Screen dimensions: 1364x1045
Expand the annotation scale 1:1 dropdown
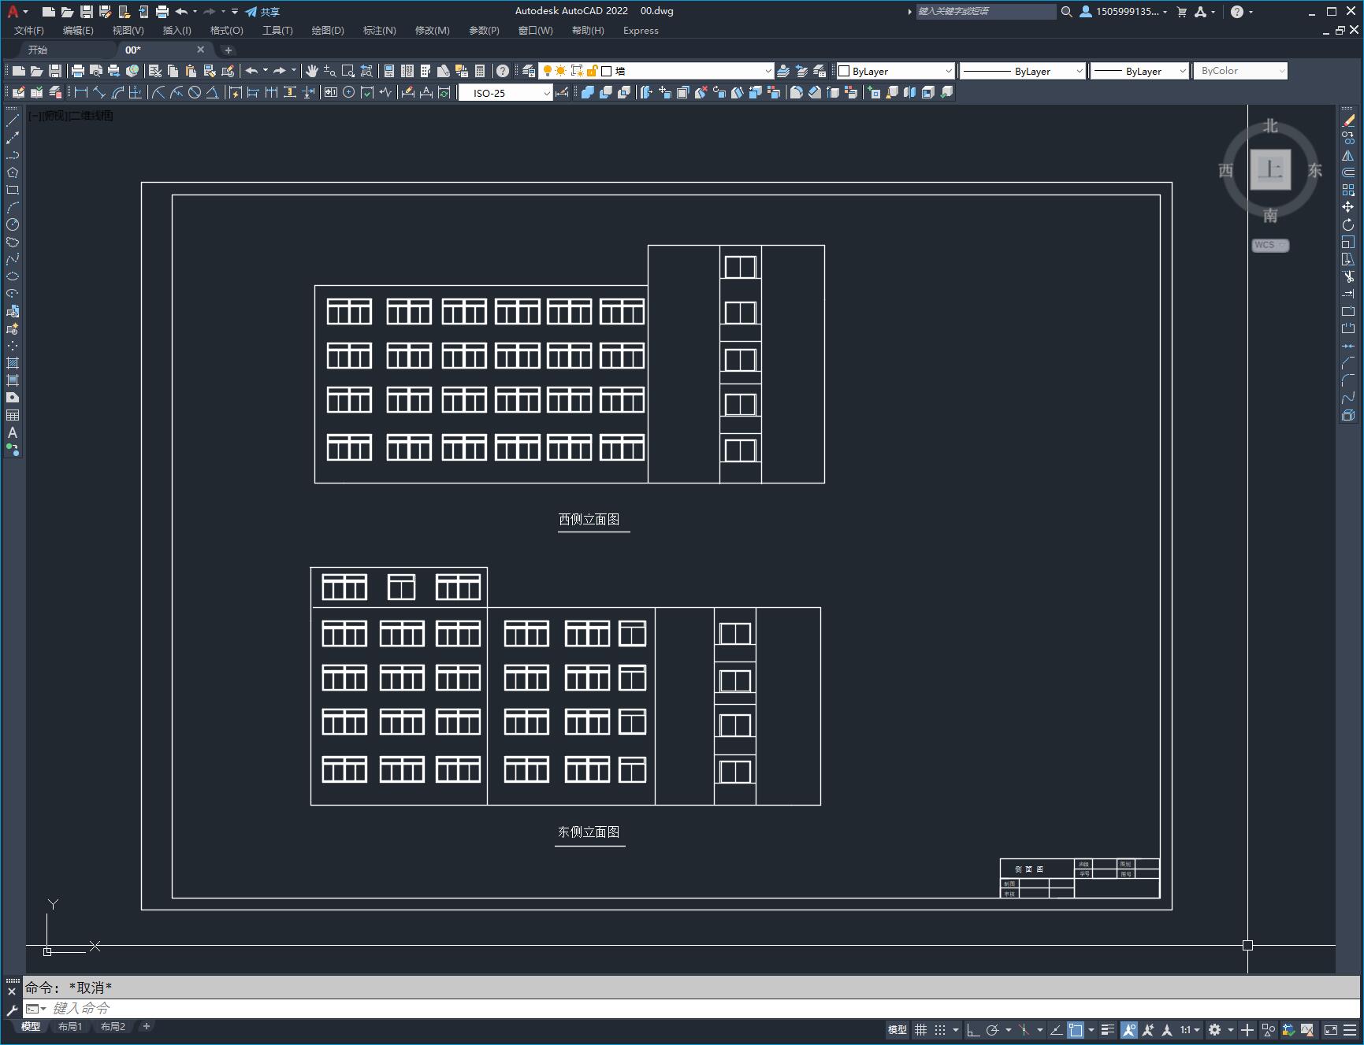(x=1191, y=1029)
